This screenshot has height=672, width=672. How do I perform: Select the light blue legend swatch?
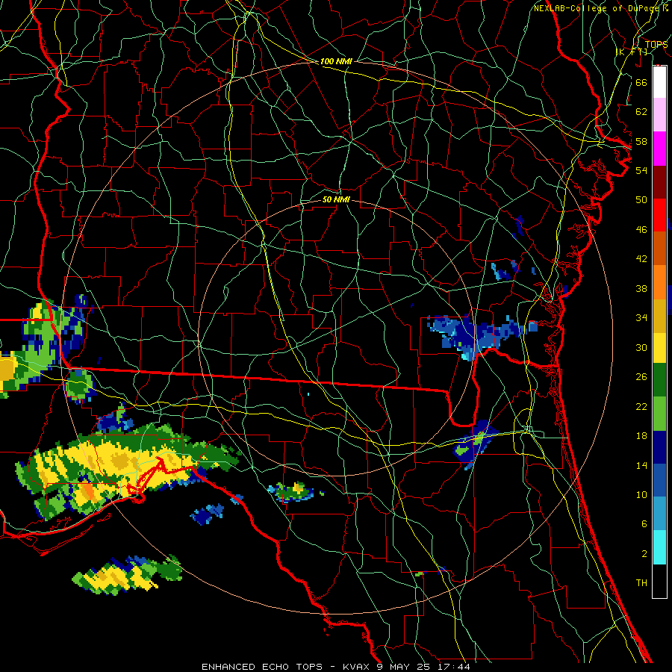coord(659,514)
